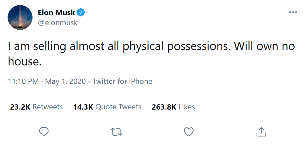The width and height of the screenshot is (305, 144).
Task: Click the Likes label text
Action: 187,107
